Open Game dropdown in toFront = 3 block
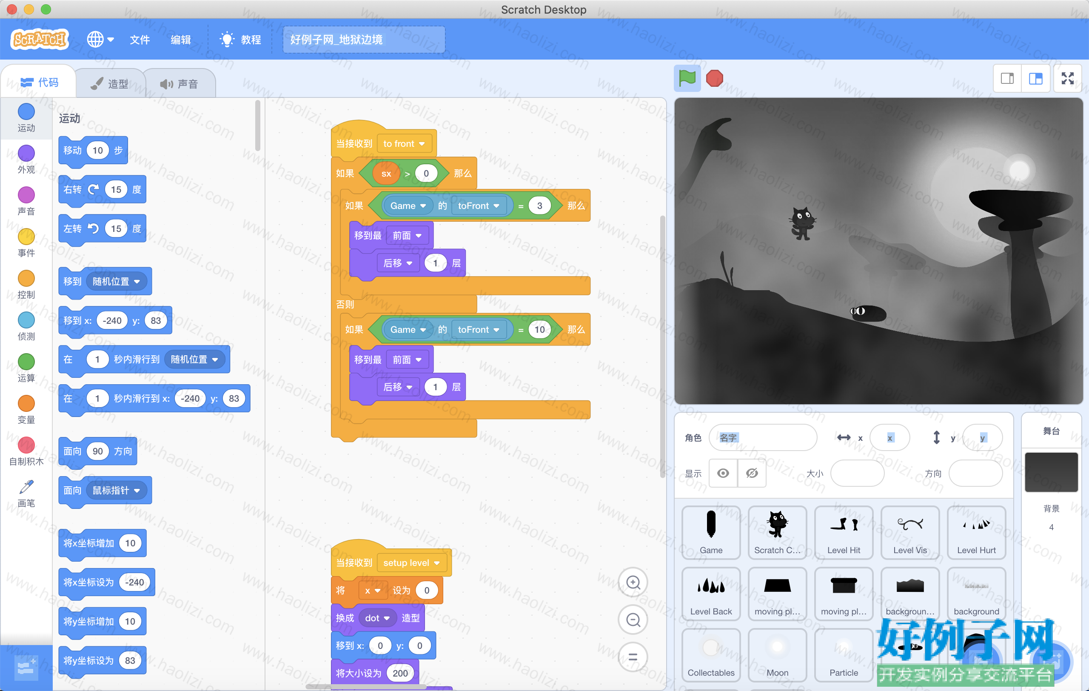Image resolution: width=1089 pixels, height=691 pixels. coord(408,206)
